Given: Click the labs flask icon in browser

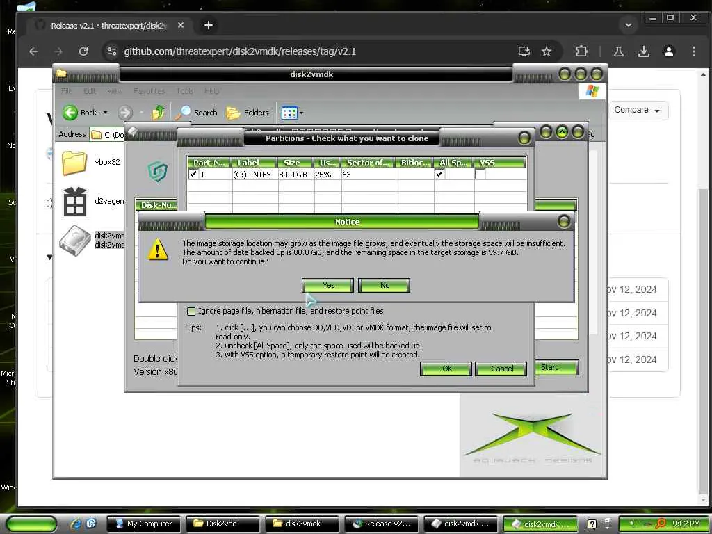Looking at the screenshot, I should [618, 51].
